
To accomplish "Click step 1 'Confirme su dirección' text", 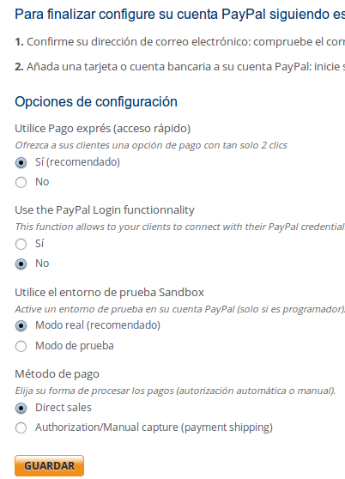I will 180,42.
